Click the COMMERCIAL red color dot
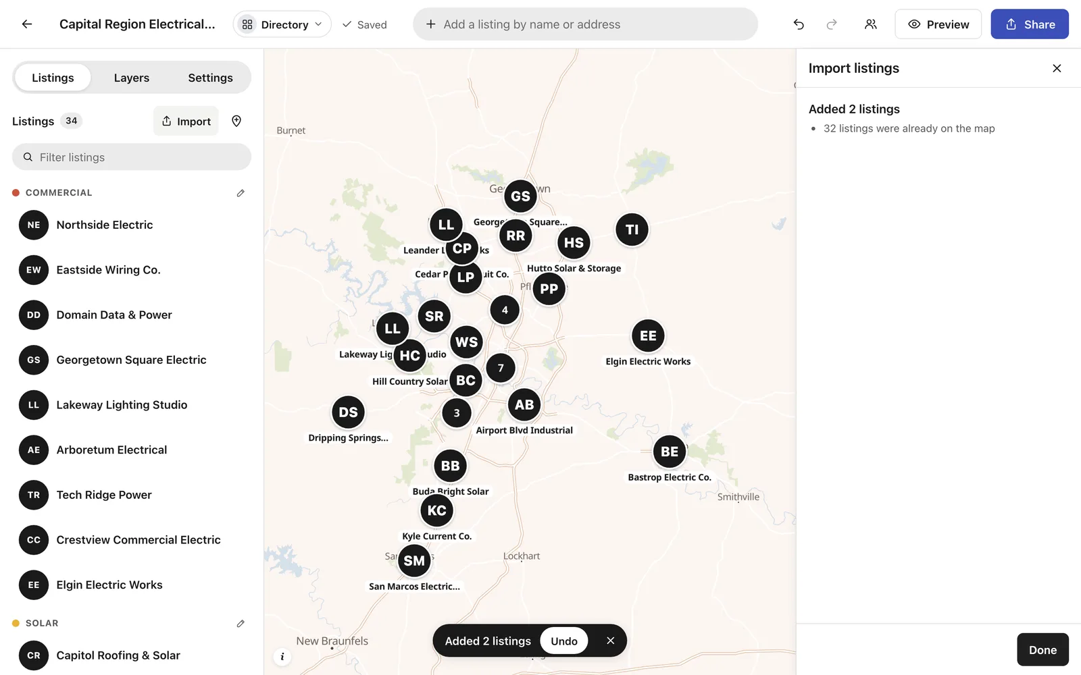Image resolution: width=1081 pixels, height=675 pixels. click(16, 193)
